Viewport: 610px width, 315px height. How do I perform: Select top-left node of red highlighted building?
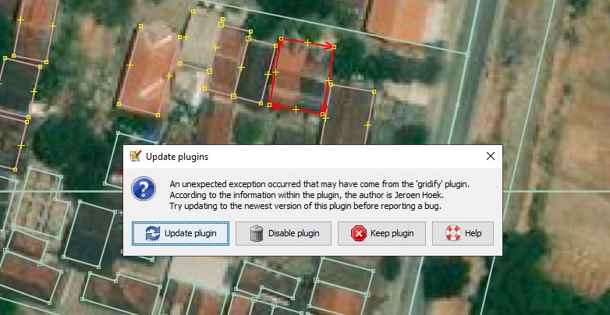(281, 38)
